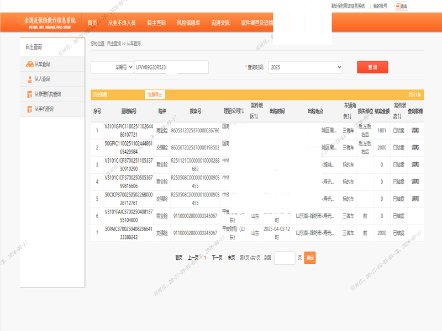The image size is (442, 331).
Task: Select 从修理机构查询 in sidebar
Action: (48, 94)
